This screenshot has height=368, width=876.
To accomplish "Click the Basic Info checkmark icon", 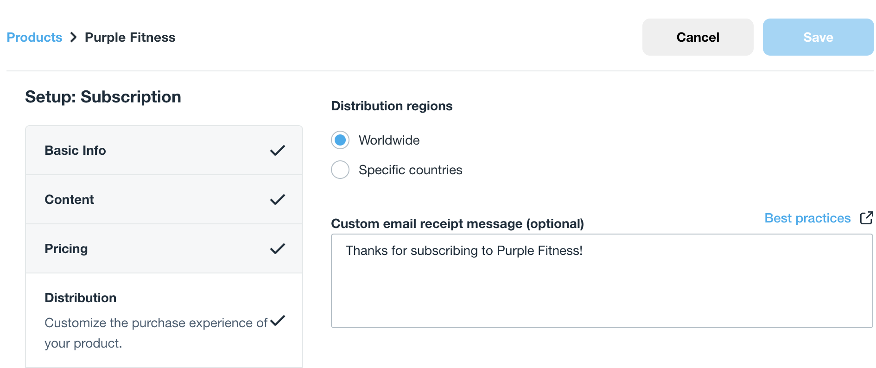I will pyautogui.click(x=277, y=150).
